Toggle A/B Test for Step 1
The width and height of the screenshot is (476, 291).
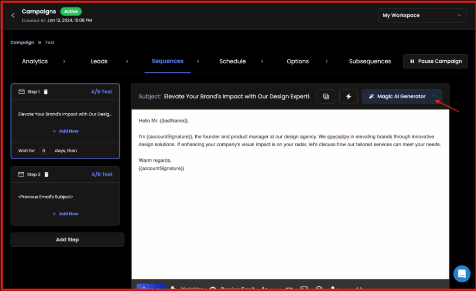coord(101,92)
